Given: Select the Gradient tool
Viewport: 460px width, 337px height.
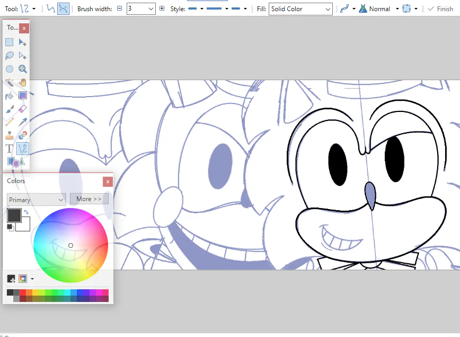Looking at the screenshot, I should point(23,96).
